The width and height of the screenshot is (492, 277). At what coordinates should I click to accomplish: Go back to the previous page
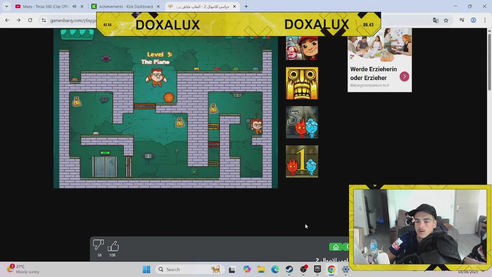pyautogui.click(x=7, y=20)
